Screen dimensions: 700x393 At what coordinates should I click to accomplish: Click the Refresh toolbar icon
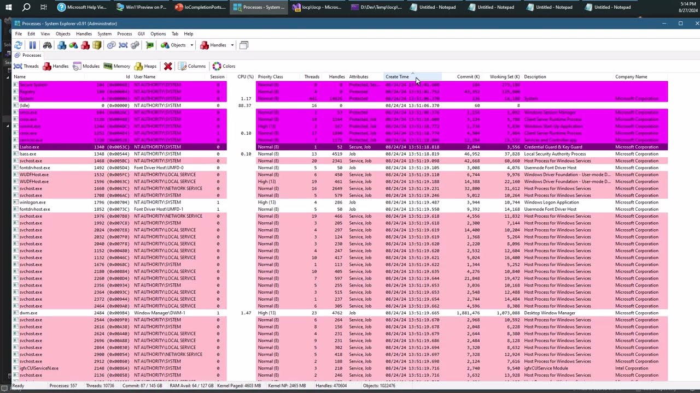(x=19, y=45)
